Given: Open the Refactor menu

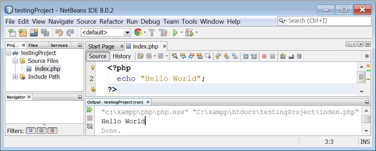Looking at the screenshot, I should coord(111,22).
